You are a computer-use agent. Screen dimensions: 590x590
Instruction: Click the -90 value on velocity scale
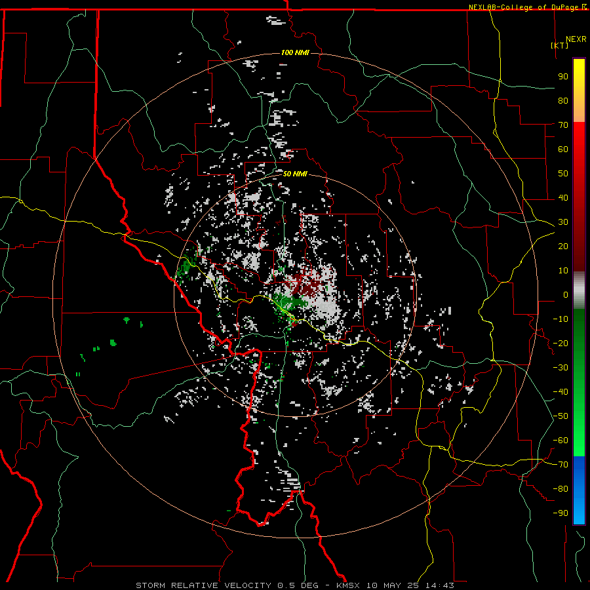(x=560, y=513)
